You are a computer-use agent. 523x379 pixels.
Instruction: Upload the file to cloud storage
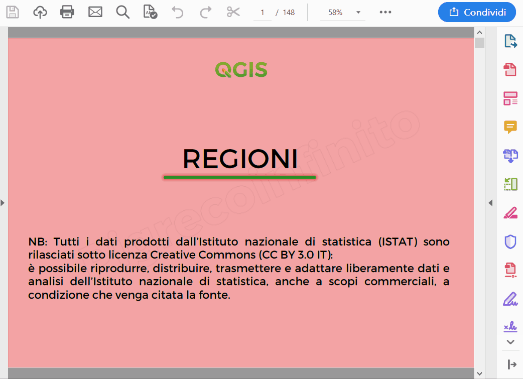click(40, 12)
